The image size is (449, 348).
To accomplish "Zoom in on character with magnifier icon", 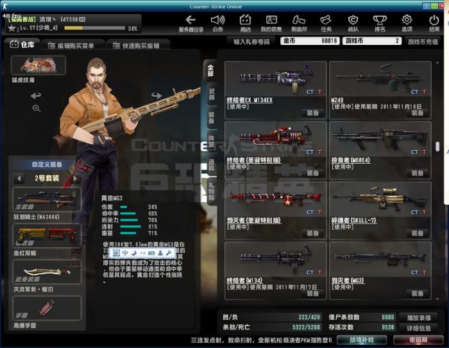I will (37, 109).
